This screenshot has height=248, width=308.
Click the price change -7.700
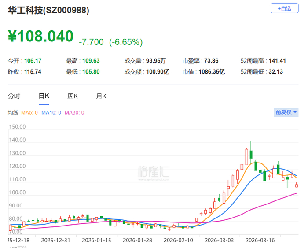point(91,42)
